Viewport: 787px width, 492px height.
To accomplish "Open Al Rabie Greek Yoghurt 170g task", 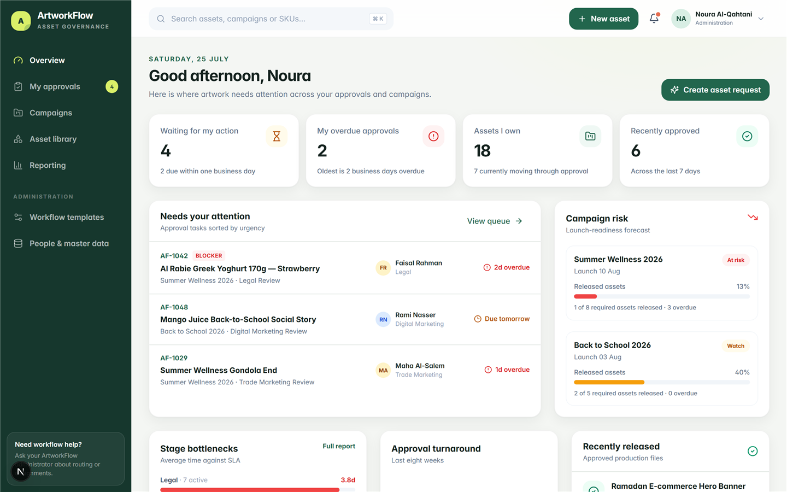I will (x=345, y=268).
